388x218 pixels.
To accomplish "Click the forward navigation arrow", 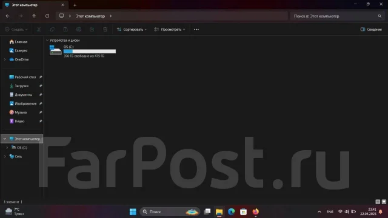I will (x=21, y=16).
